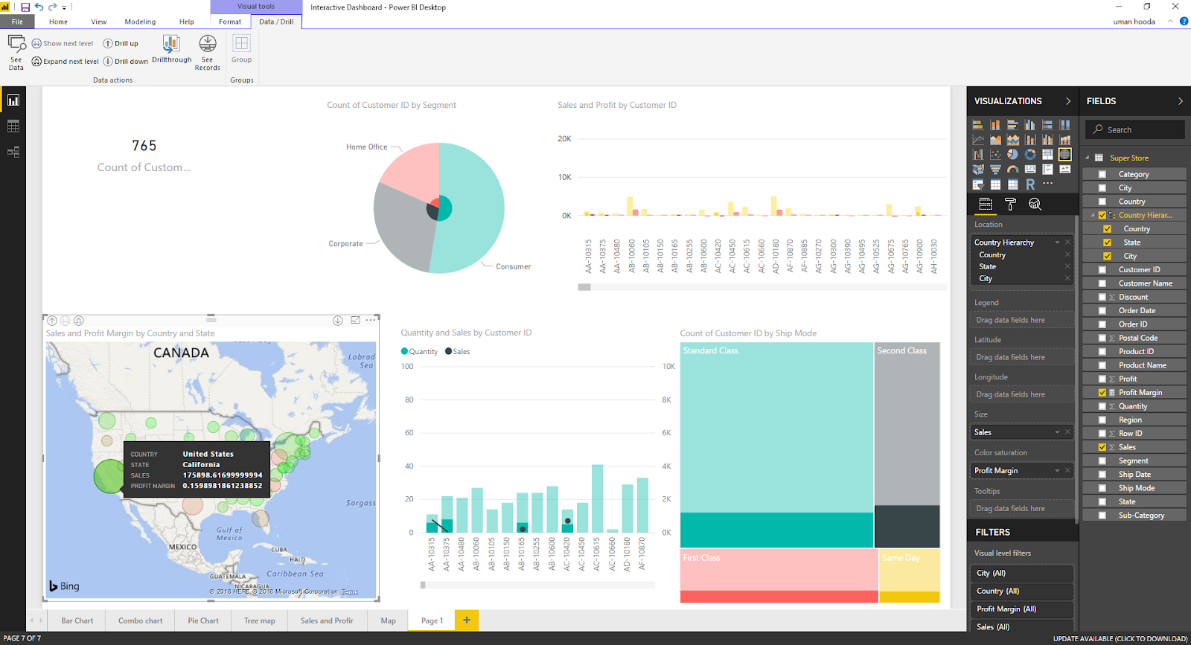This screenshot has width=1191, height=645.
Task: Check the Ship Mode field checkbox
Action: (1102, 488)
